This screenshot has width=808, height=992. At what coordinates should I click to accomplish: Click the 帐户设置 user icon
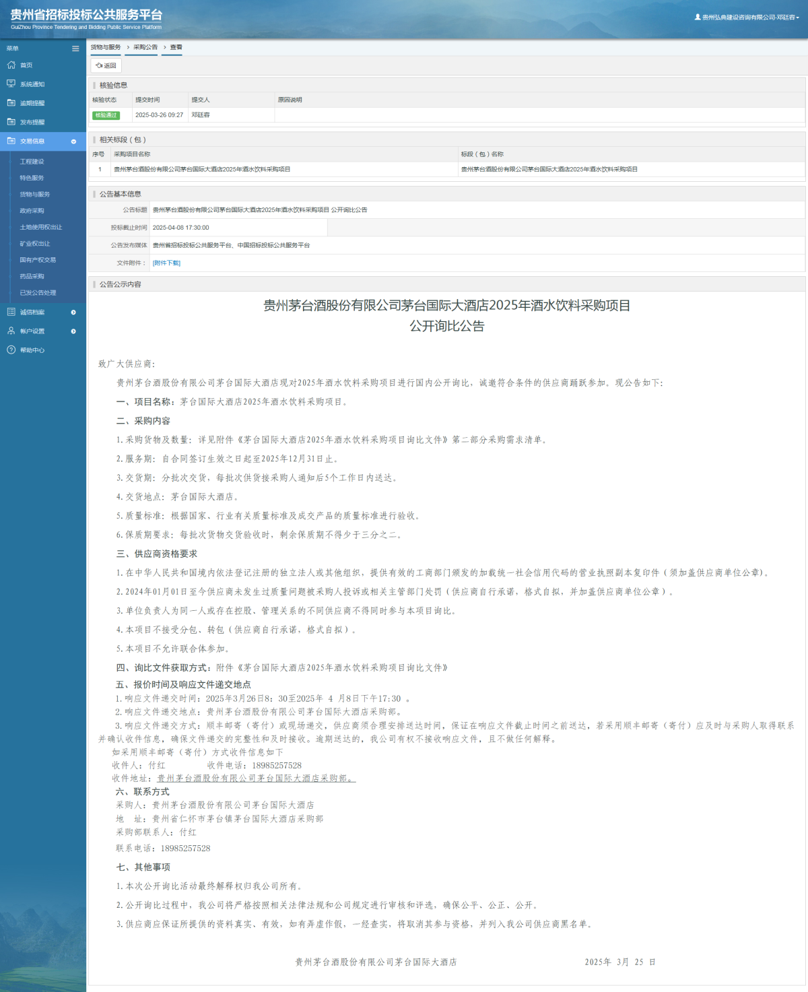pyautogui.click(x=11, y=331)
